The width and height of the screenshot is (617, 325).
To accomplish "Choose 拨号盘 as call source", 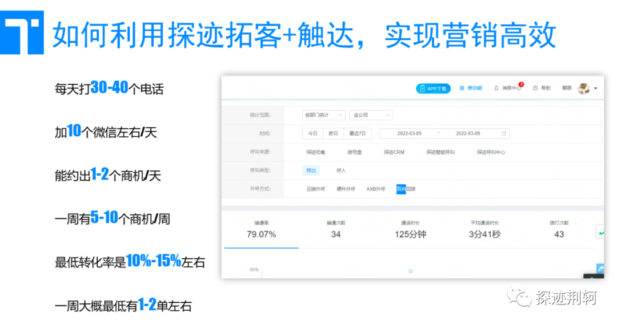I will pyautogui.click(x=355, y=152).
